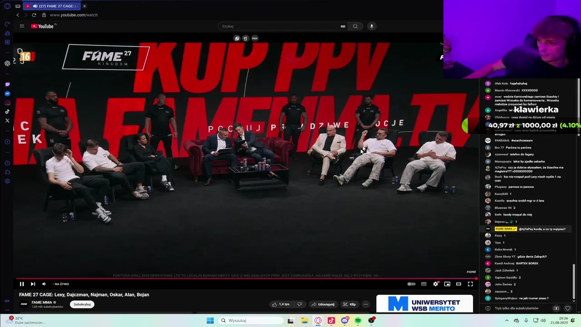Click the live chat subscriber-only input
The image size is (581, 327).
coord(517,308)
